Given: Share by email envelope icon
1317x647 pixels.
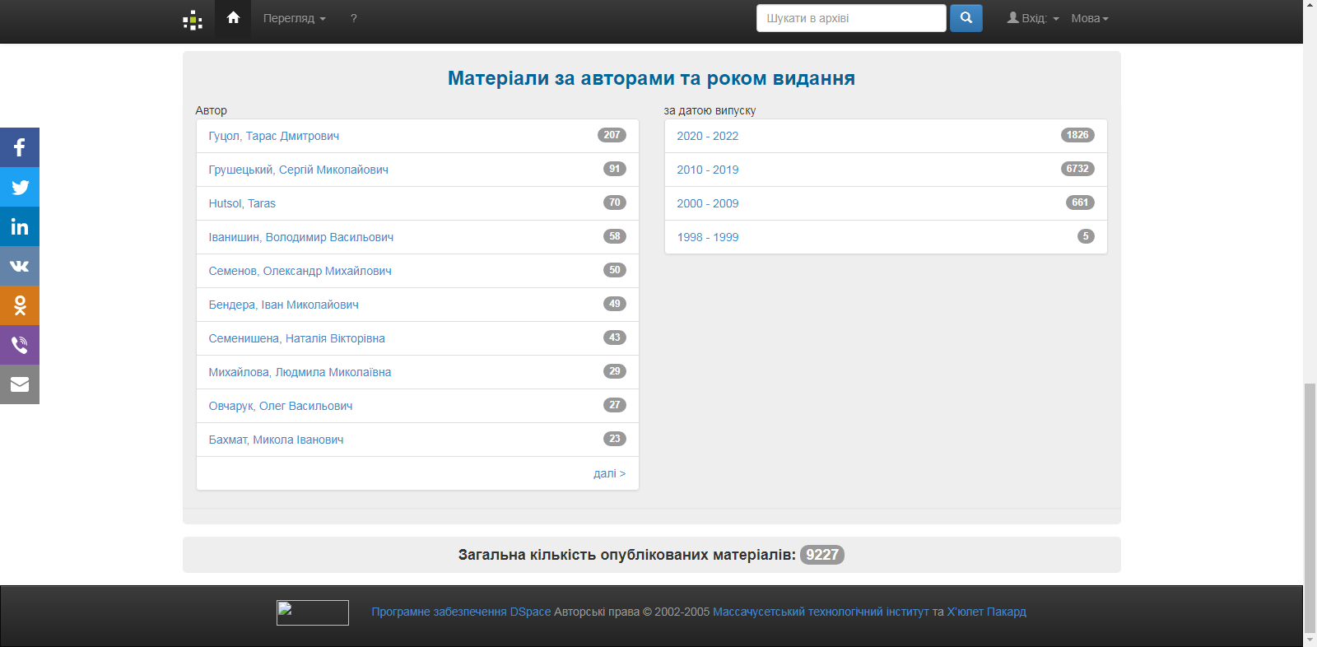Looking at the screenshot, I should (20, 384).
